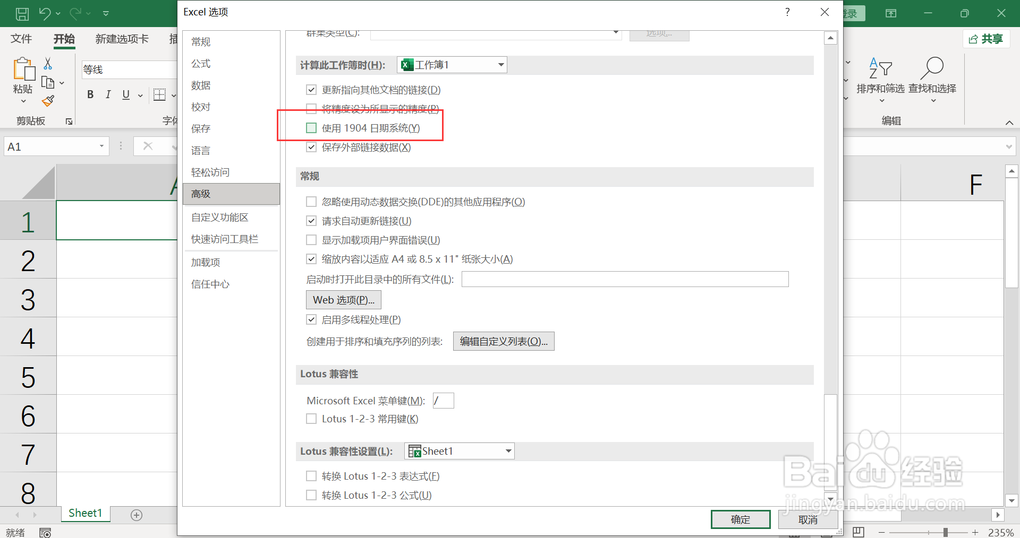Click the formula bar cancel X icon
1020x538 pixels.
click(148, 146)
